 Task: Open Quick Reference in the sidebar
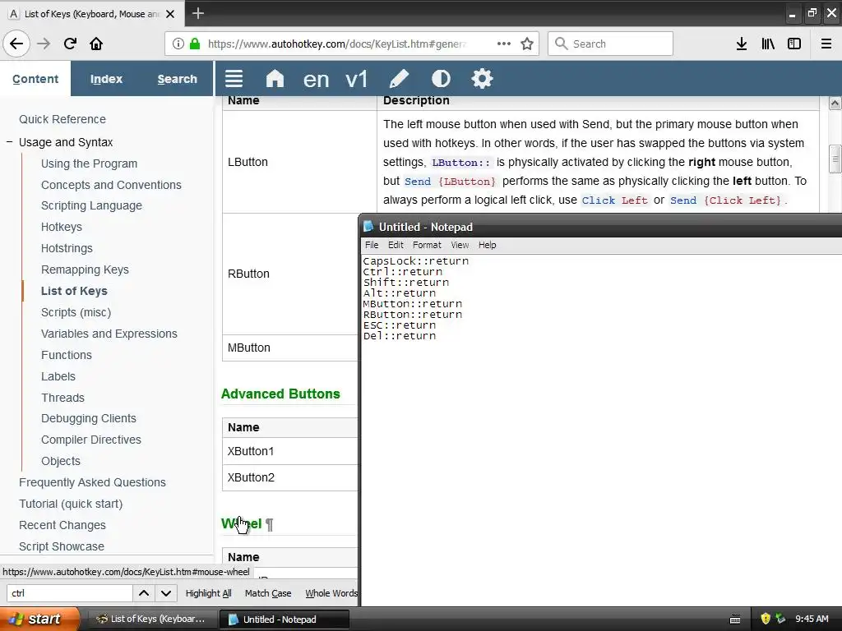pos(62,119)
